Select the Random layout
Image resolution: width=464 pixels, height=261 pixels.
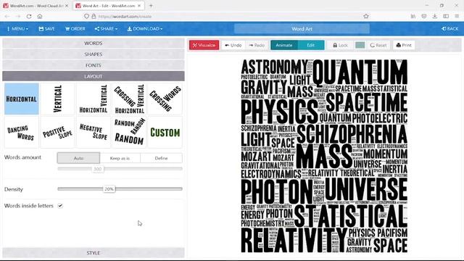[129, 132]
